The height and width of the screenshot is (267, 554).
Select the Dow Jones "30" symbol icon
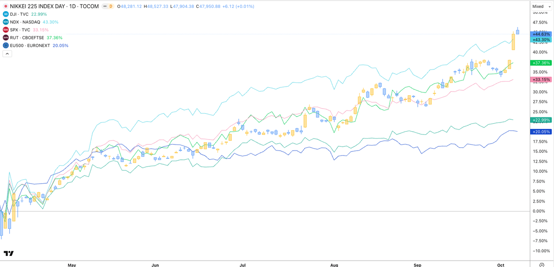point(6,14)
